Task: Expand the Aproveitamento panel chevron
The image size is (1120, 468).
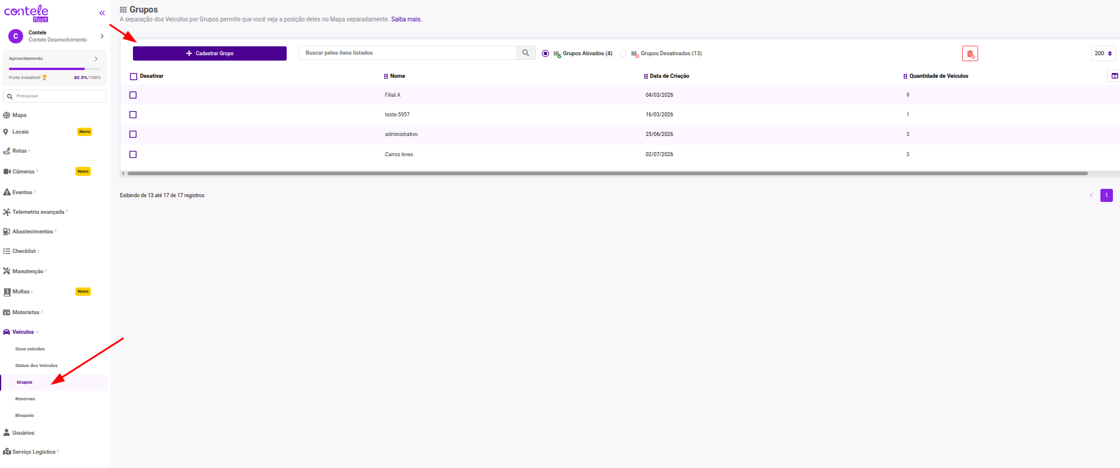Action: [96, 59]
